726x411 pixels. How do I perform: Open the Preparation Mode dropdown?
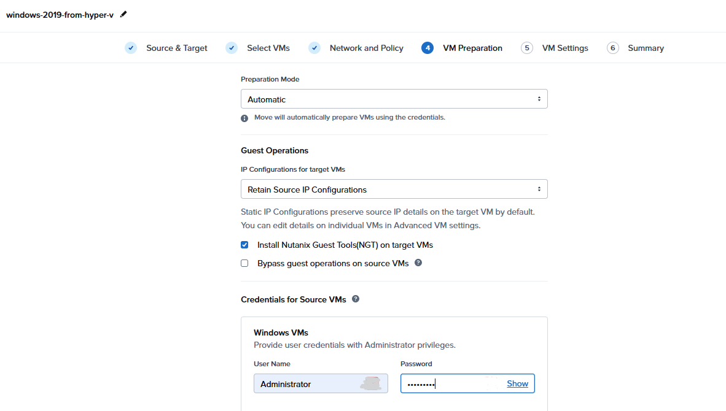pos(394,99)
